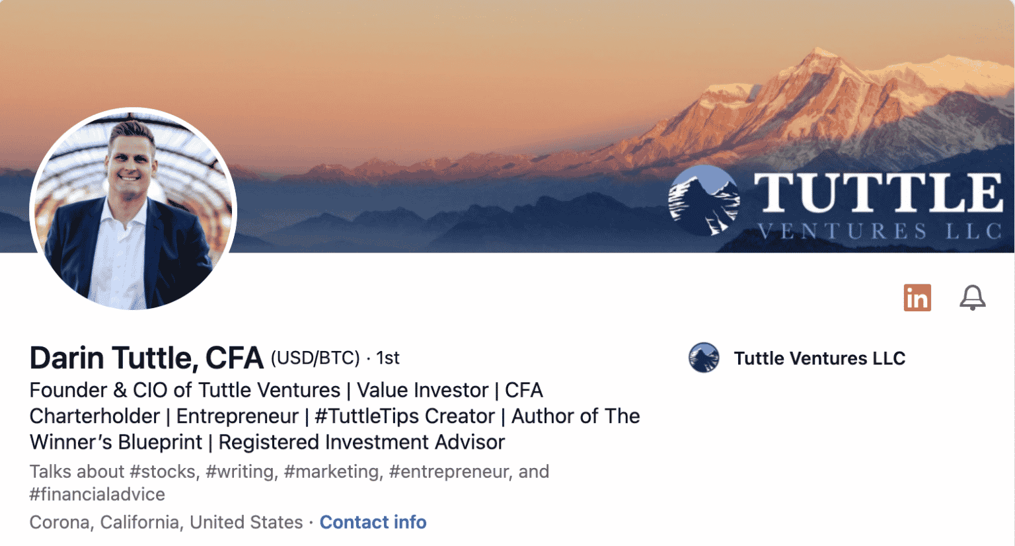The height and width of the screenshot is (546, 1015).
Task: Click the TUTTLE wordmark on the banner
Action: pyautogui.click(x=878, y=193)
